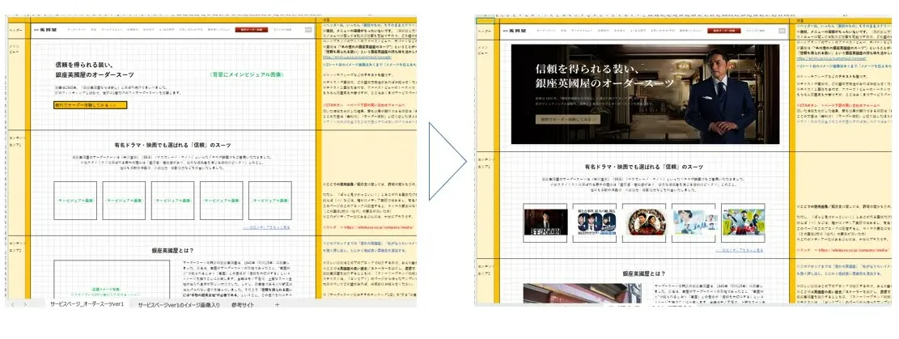Click the left 有名ドラマ・映画でも選ばれる heading

point(172,146)
